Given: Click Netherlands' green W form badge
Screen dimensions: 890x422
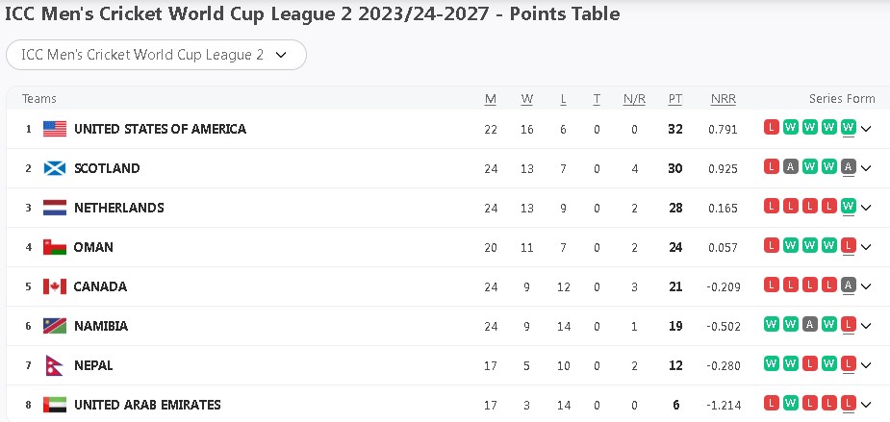Looking at the screenshot, I should [848, 207].
